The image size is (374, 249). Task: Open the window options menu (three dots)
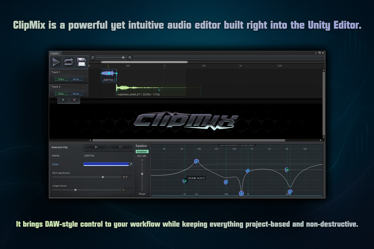coord(316,53)
